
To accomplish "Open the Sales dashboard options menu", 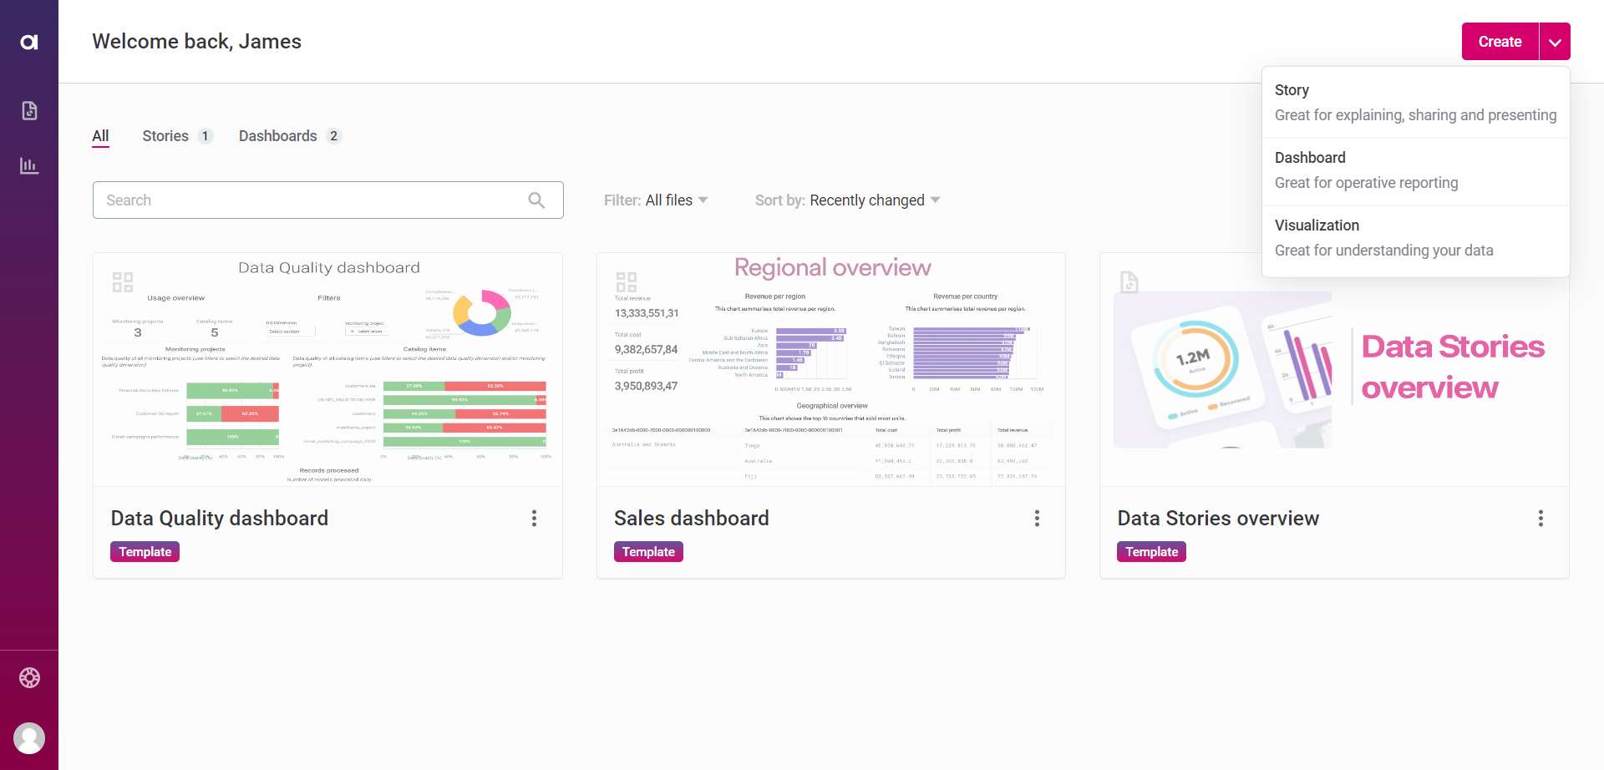I will 1038,518.
